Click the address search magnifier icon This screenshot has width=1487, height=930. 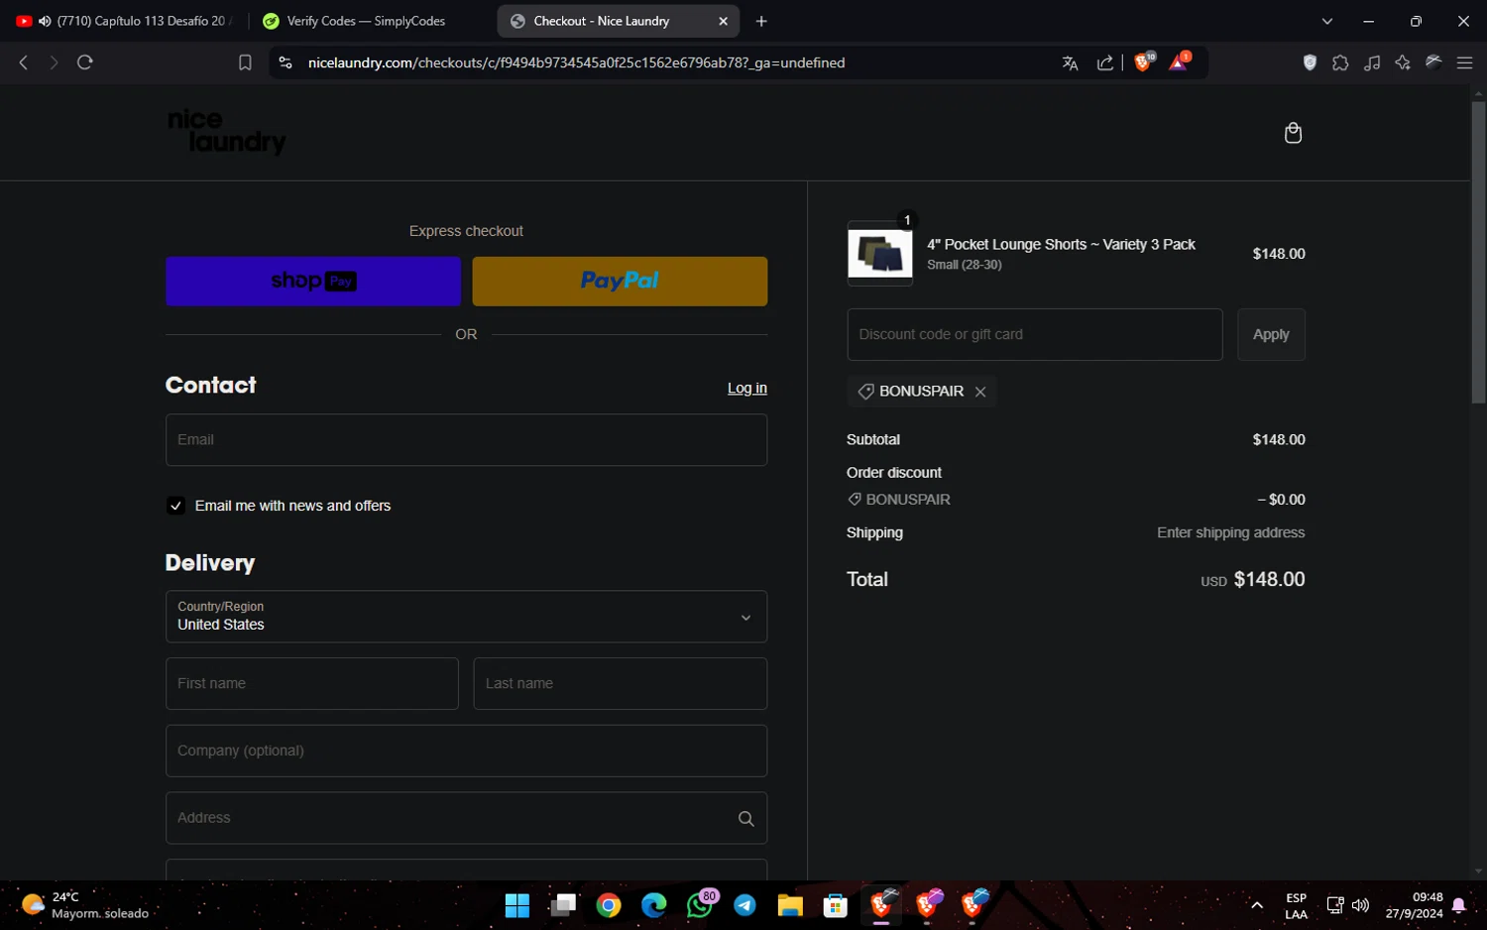click(745, 819)
